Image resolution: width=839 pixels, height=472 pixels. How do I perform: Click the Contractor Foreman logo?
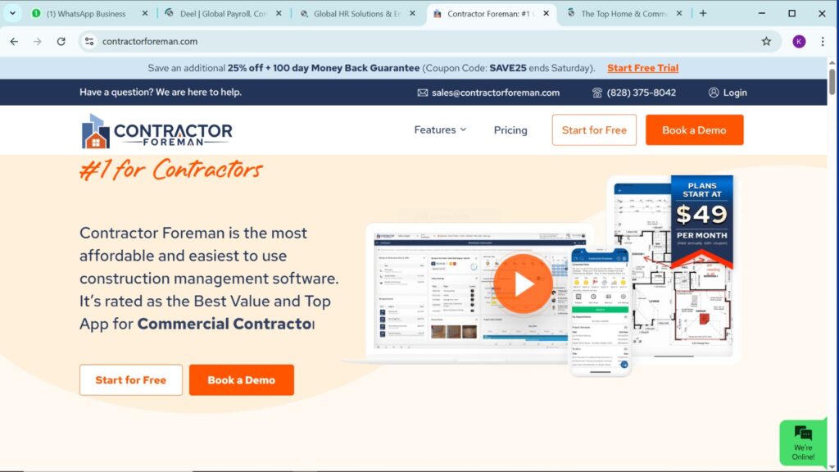[x=156, y=130]
